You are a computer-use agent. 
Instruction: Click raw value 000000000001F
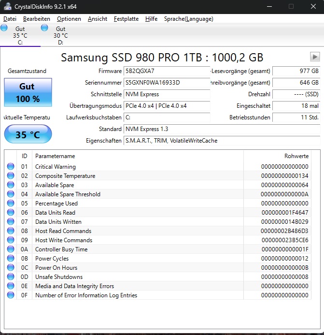pyautogui.click(x=285, y=249)
